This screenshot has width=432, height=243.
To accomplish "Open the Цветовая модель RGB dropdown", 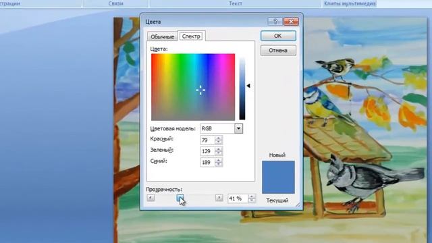I will click(x=238, y=128).
